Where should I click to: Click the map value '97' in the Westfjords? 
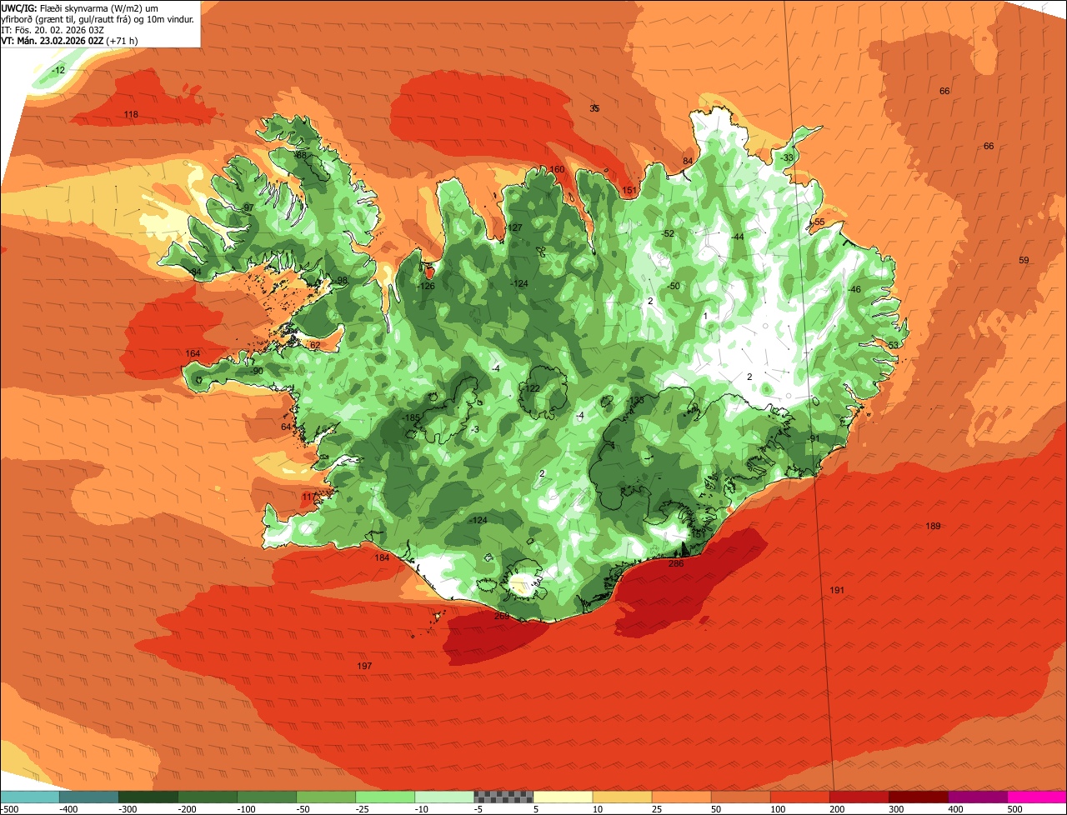coord(248,208)
